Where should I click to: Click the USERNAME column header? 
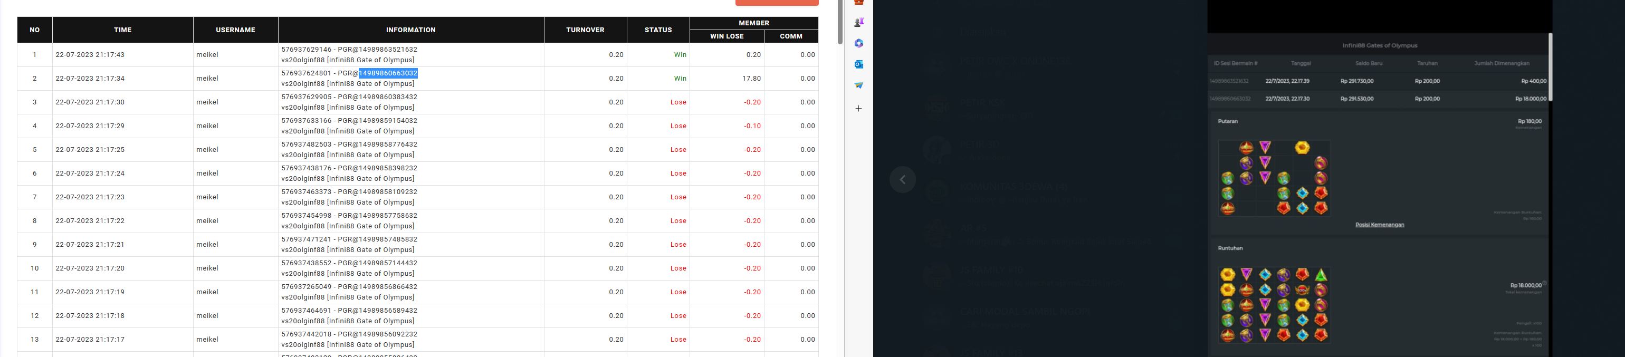[235, 30]
